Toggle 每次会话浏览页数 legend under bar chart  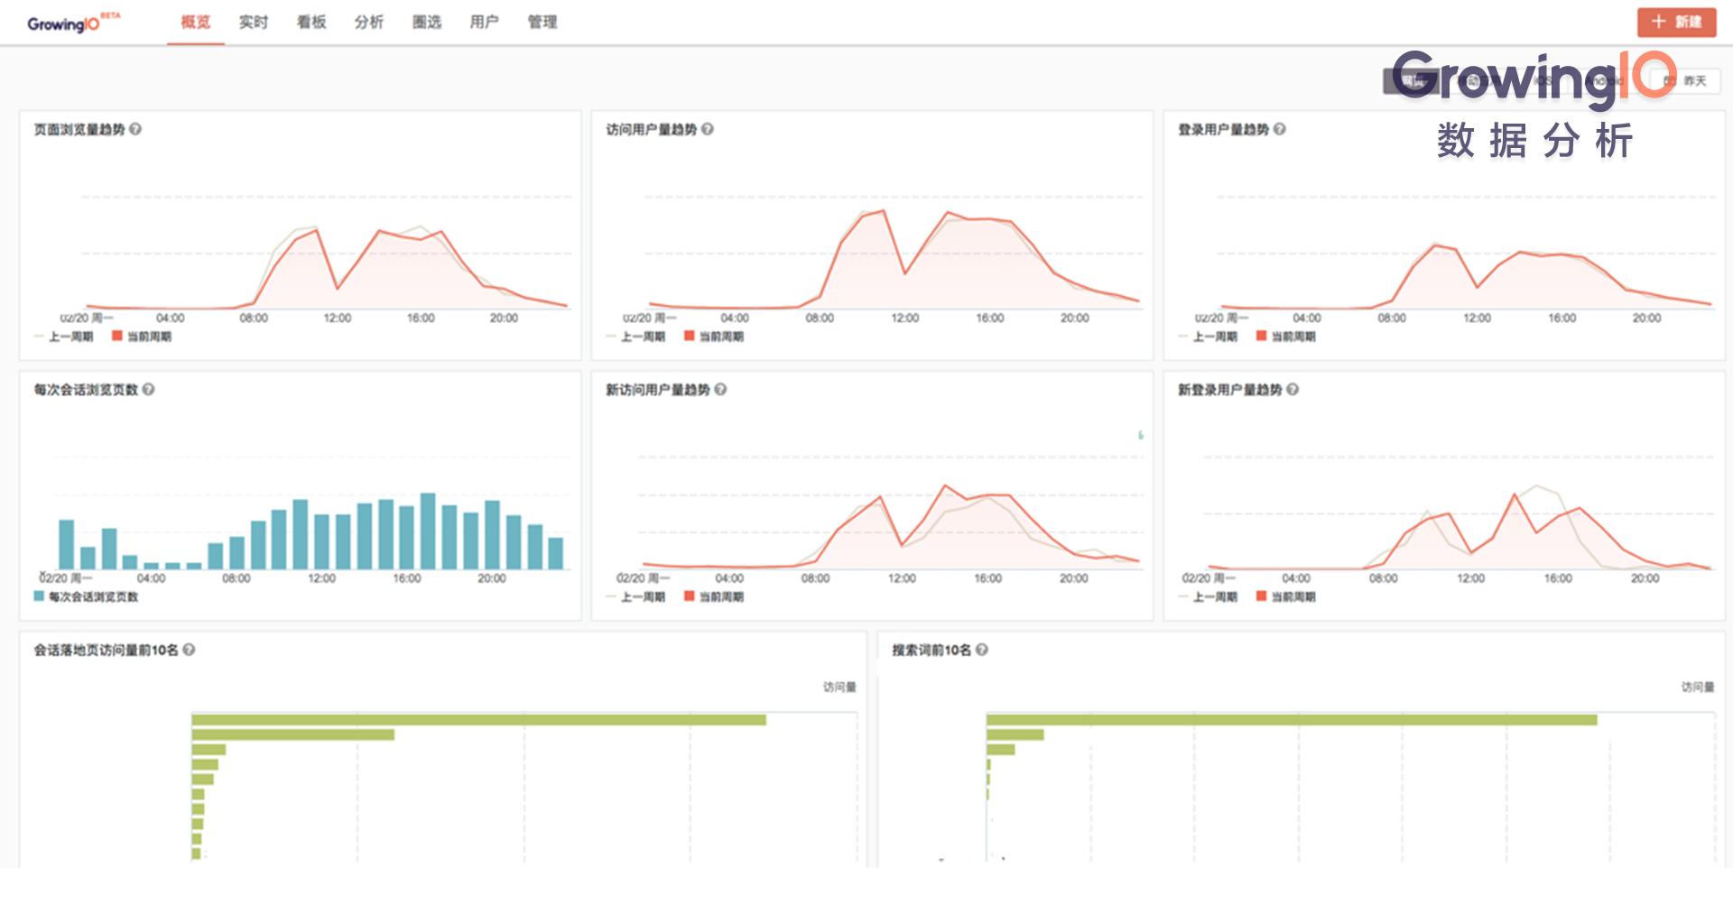click(x=86, y=596)
